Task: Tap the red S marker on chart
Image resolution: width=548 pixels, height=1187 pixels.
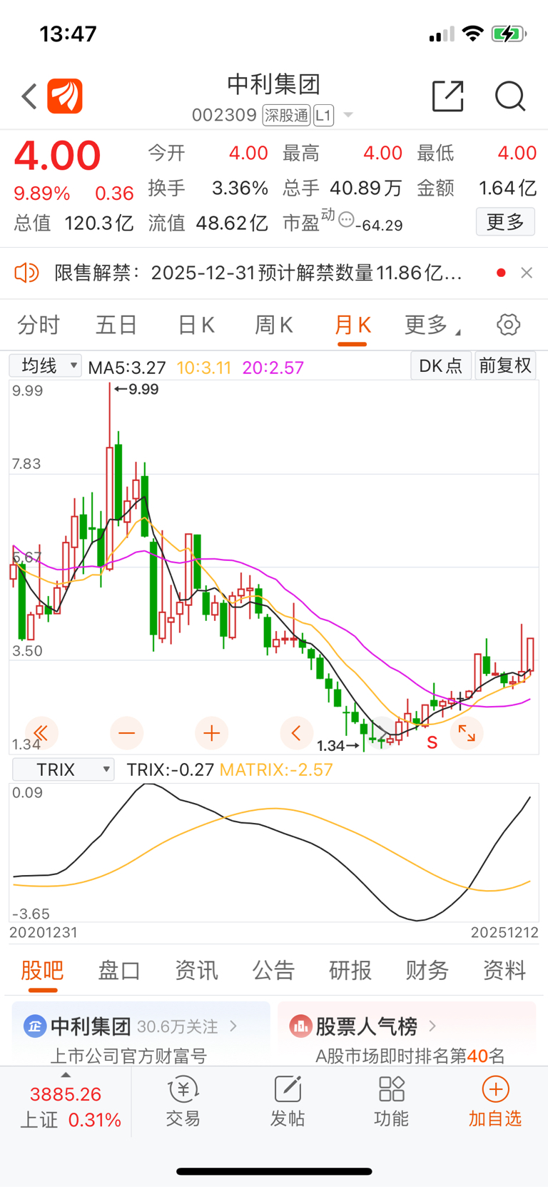Action: coord(432,743)
